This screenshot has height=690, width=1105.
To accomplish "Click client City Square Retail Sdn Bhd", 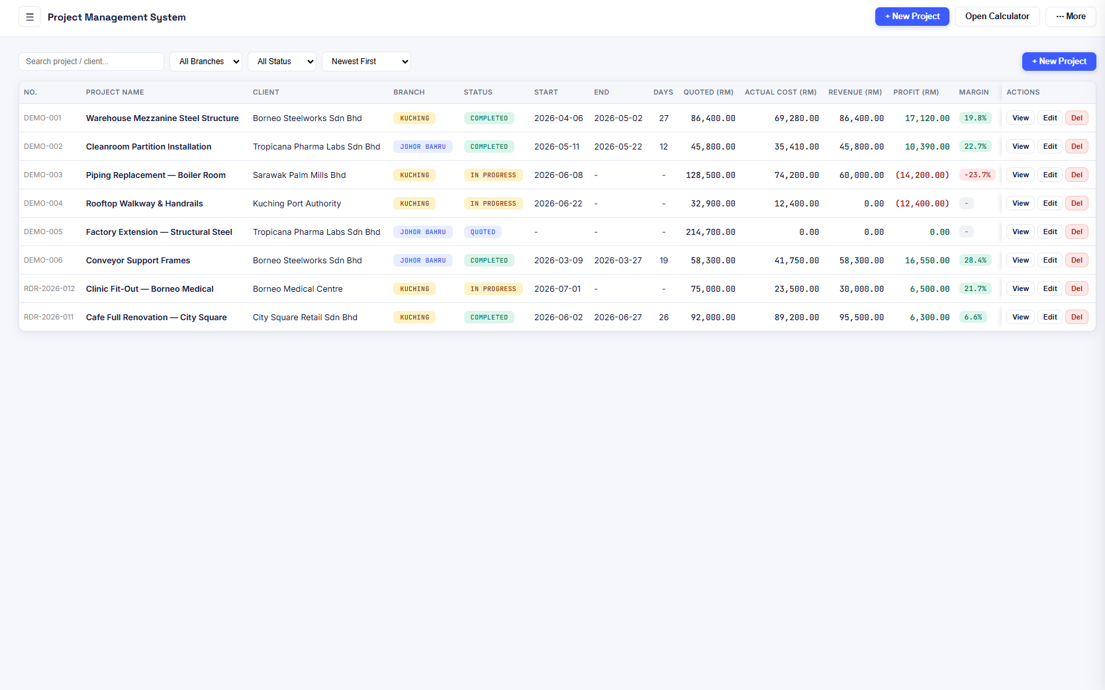I will (305, 318).
